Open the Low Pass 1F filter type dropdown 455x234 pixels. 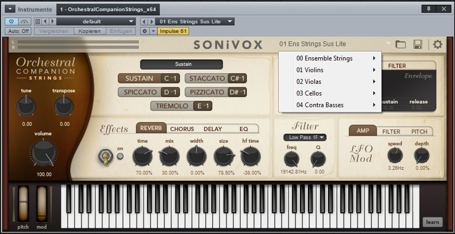pyautogui.click(x=305, y=137)
